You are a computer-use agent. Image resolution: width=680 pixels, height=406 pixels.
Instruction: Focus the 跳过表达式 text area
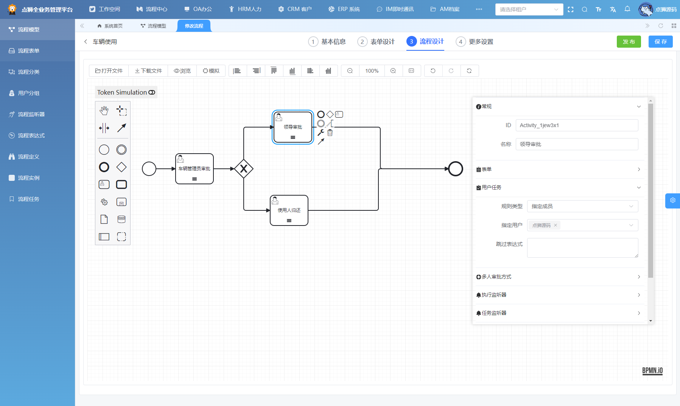click(x=583, y=248)
